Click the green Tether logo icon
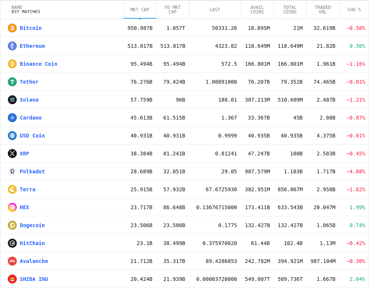 (12, 82)
